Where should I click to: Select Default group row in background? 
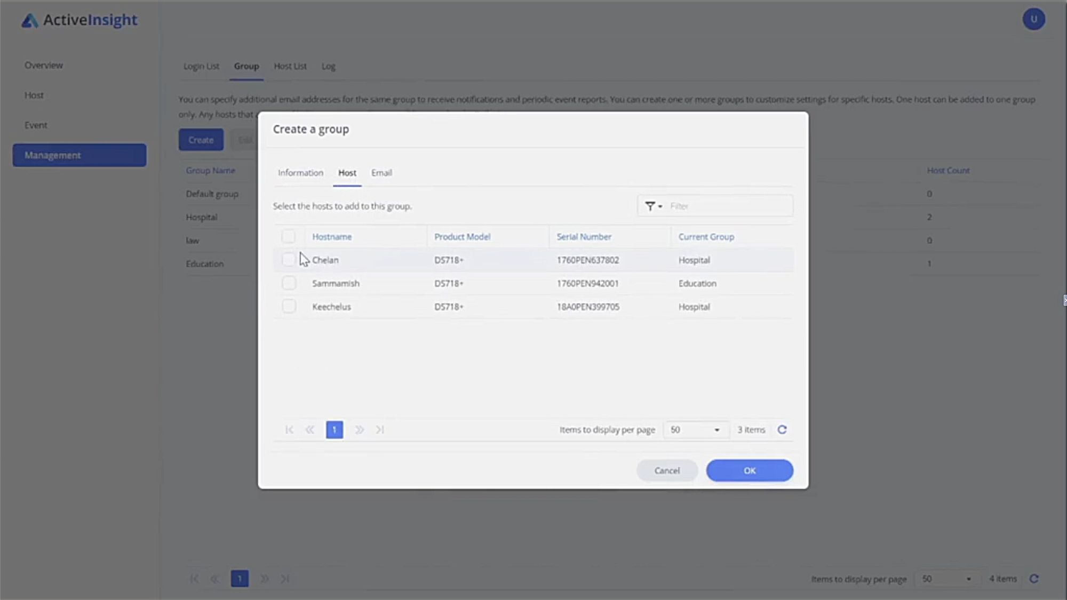212,194
